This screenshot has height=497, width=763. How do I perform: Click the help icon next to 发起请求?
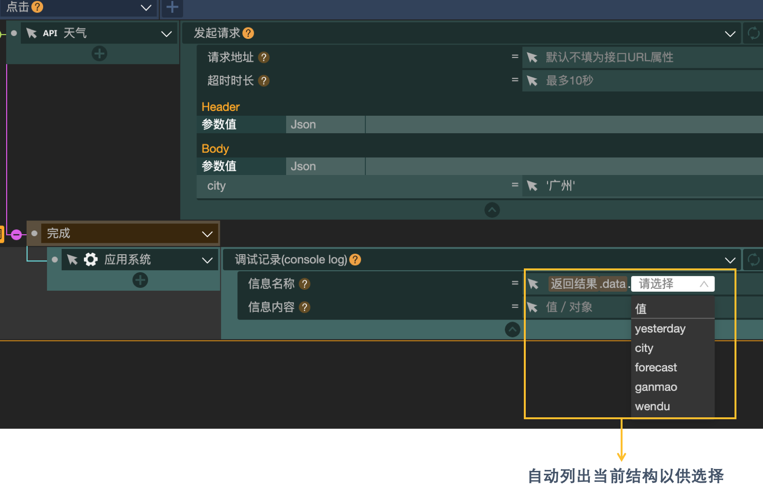248,33
